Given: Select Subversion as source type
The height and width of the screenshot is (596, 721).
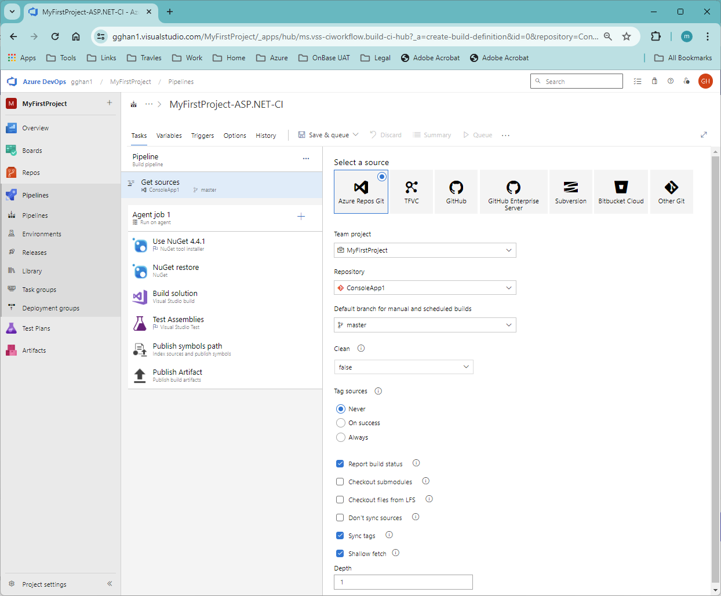Looking at the screenshot, I should [x=570, y=191].
